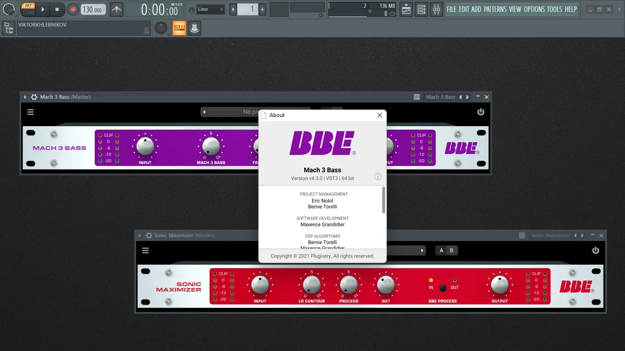Click the info icon in the About dialog
This screenshot has height=351, width=625.
coord(377,176)
